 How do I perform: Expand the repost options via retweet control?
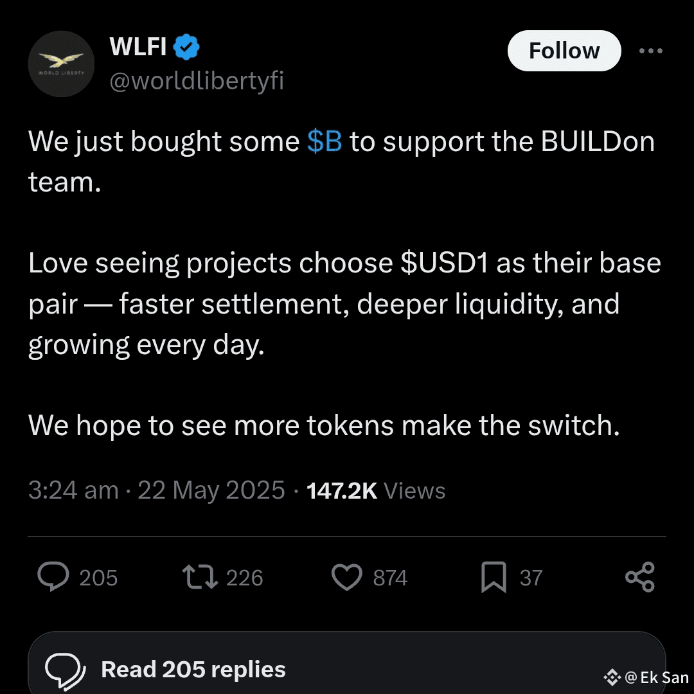[x=199, y=577]
